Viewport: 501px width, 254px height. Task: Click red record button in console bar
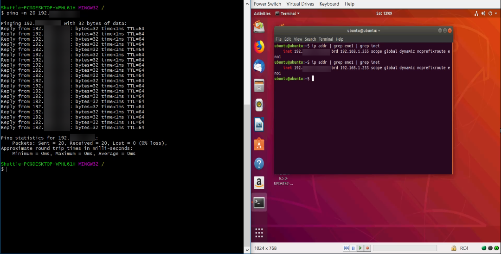click(x=367, y=248)
